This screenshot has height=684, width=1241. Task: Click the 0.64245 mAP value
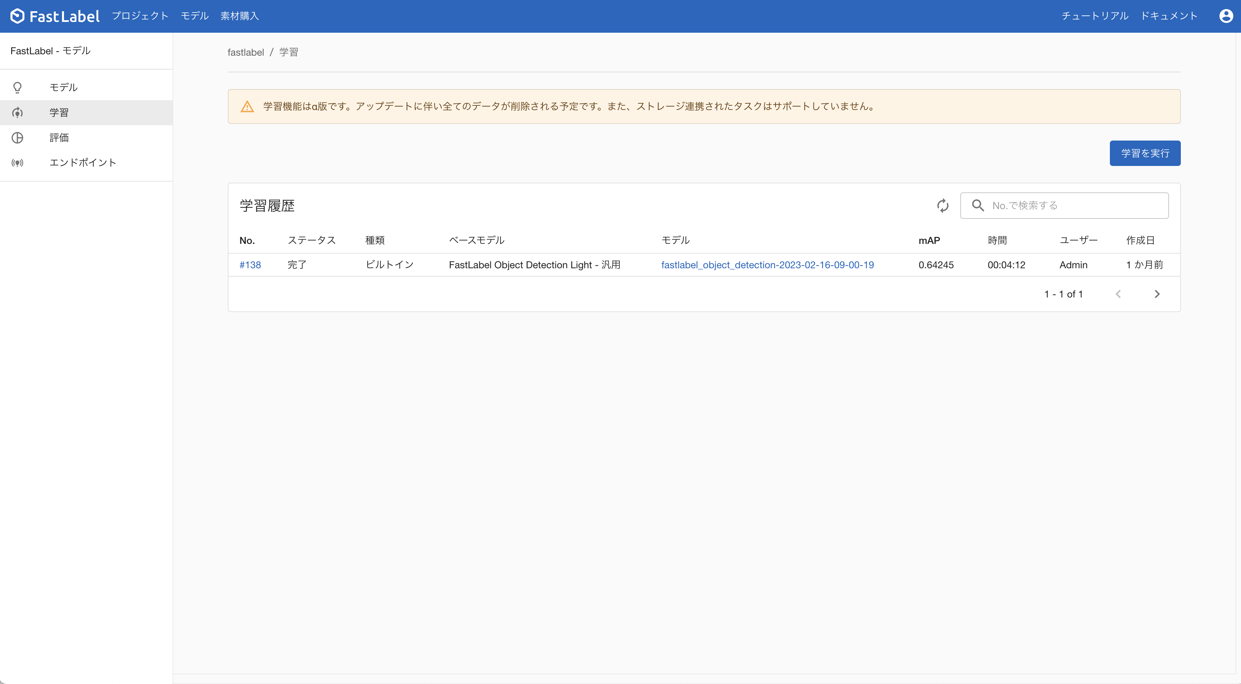coord(936,265)
